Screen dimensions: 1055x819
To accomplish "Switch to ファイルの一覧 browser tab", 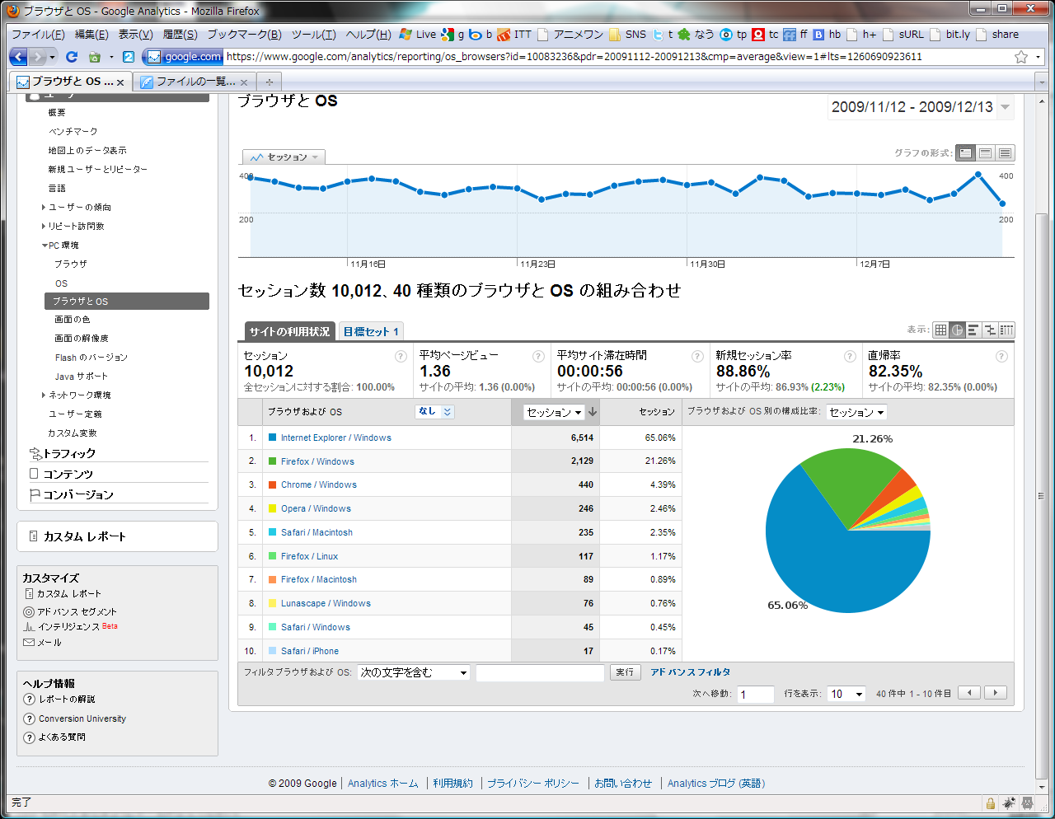I will [195, 82].
